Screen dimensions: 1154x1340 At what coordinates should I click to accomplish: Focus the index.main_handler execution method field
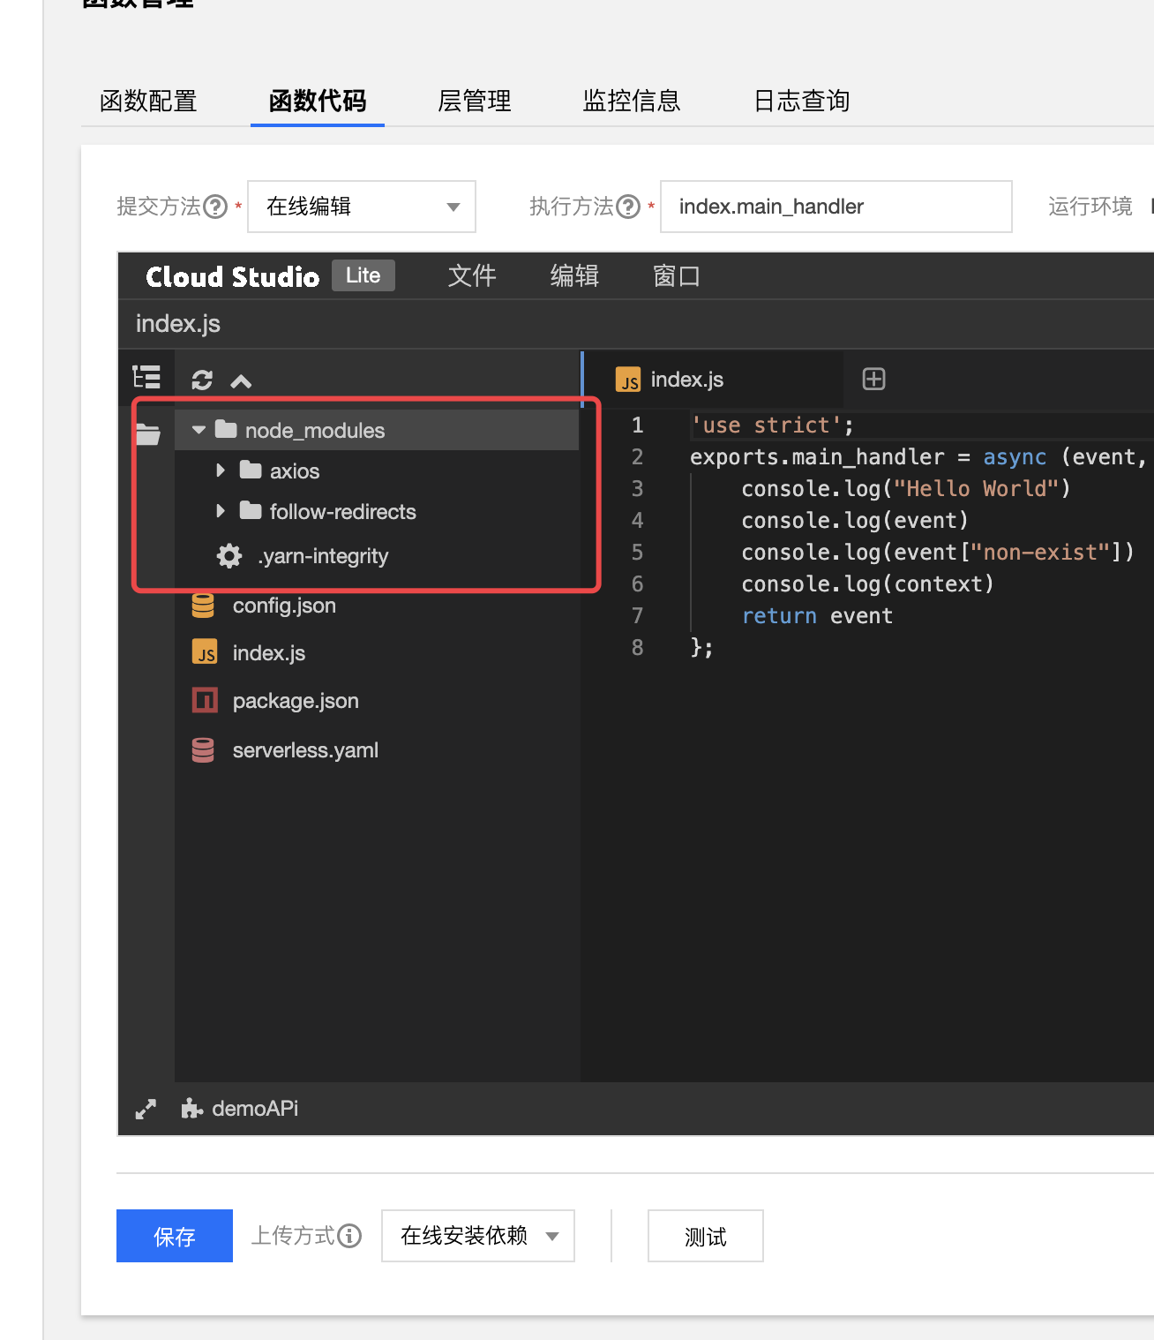836,207
